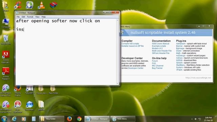Open the Edit menu in Notepad
Screen dimensions: 217x122
pos(23,17)
